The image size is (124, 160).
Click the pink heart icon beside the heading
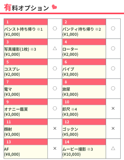(55, 7)
